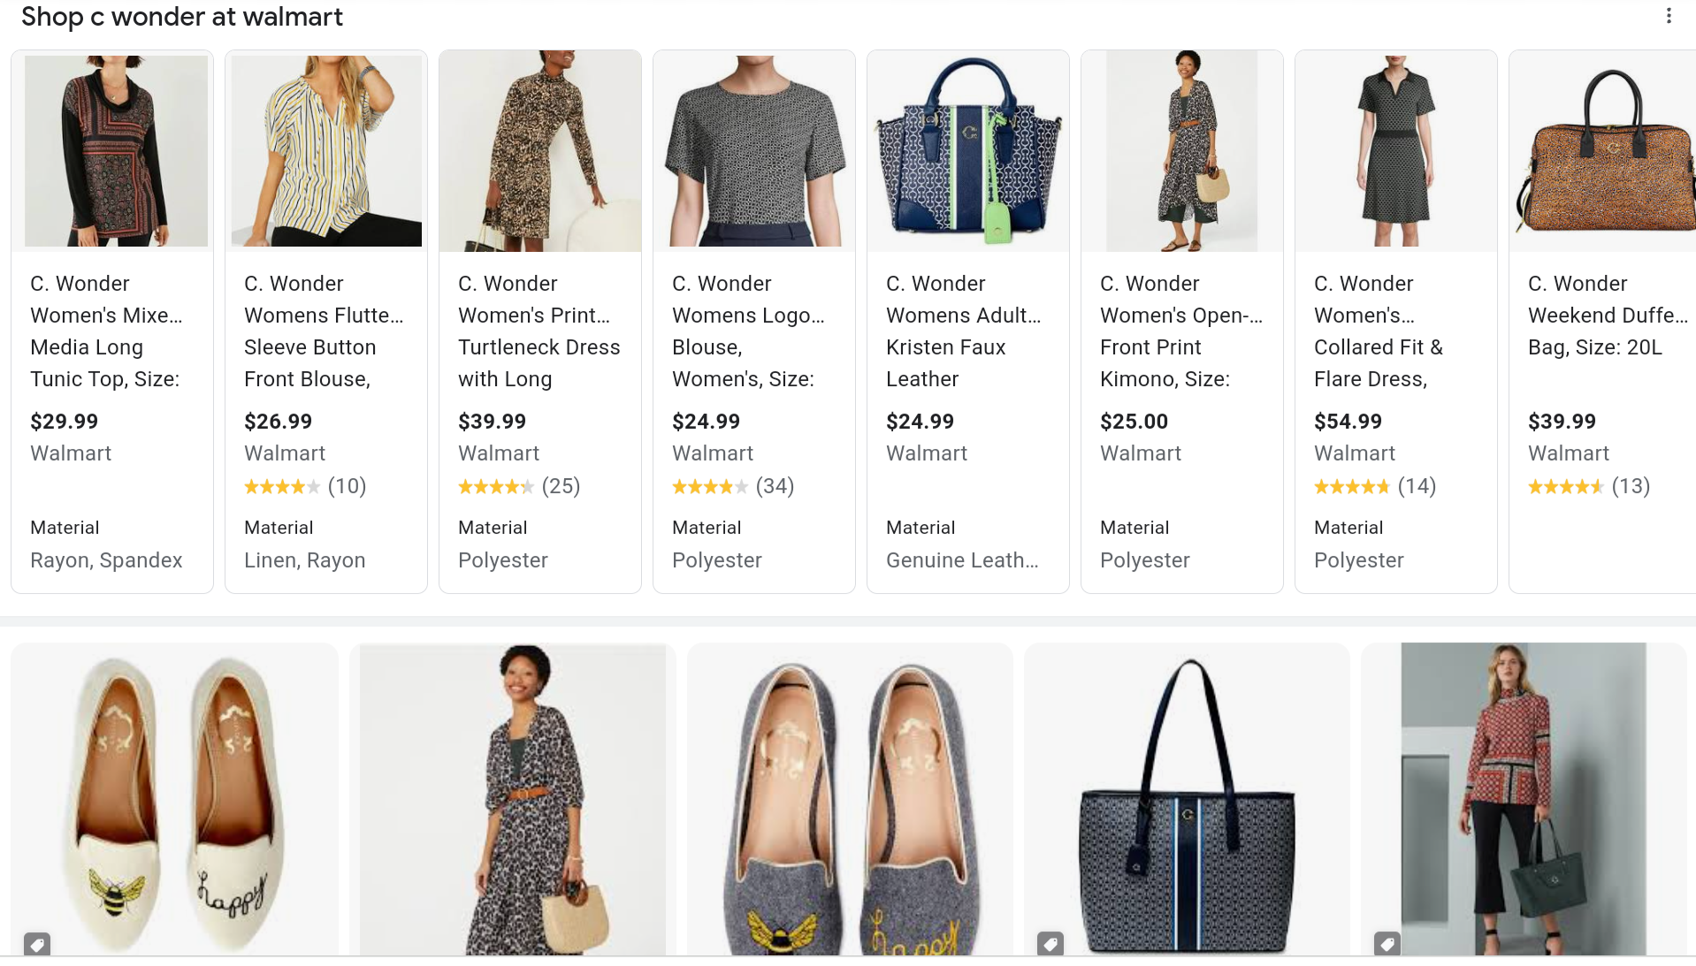The image size is (1696, 966).
Task: Click the cream bee and happy loafers image
Action: [x=175, y=799]
